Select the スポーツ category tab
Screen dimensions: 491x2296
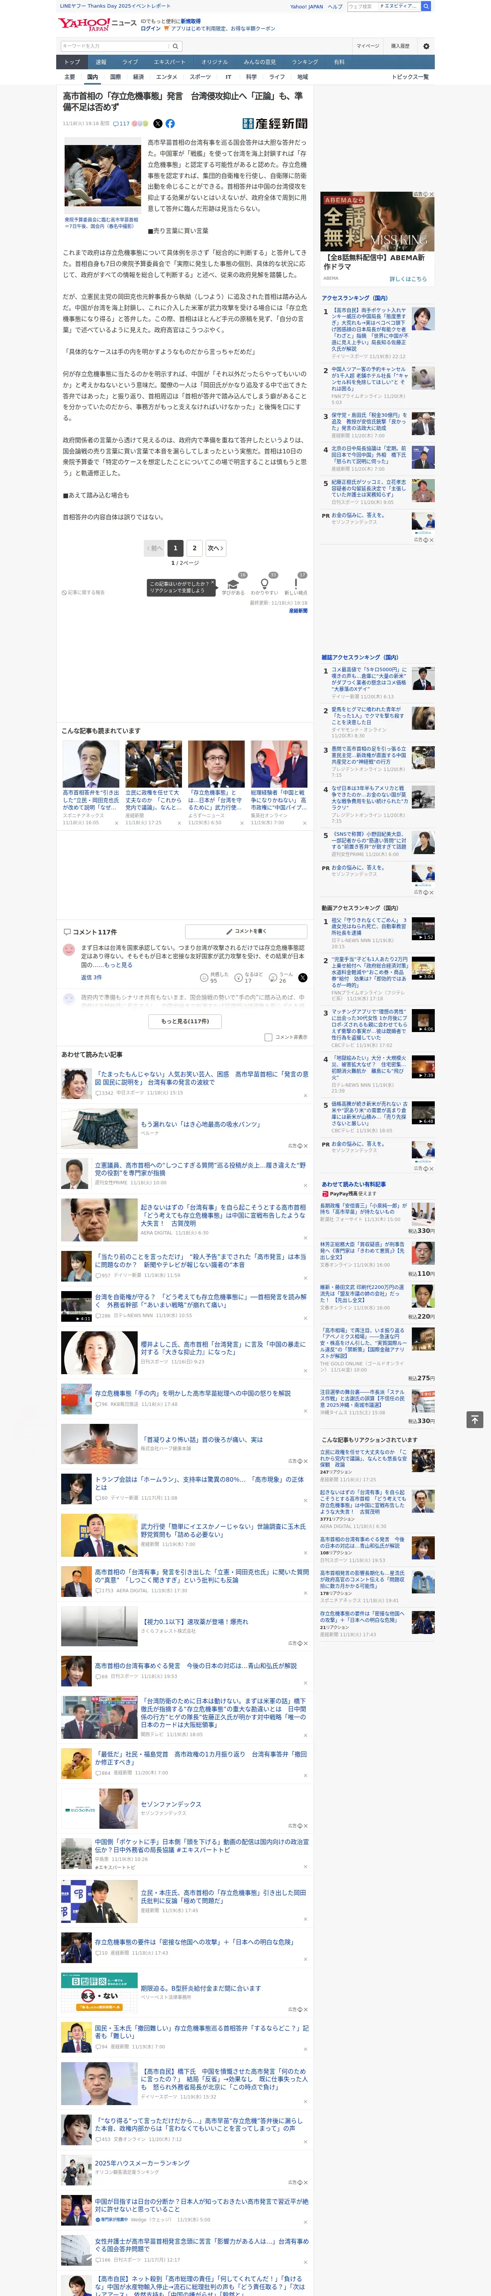200,77
